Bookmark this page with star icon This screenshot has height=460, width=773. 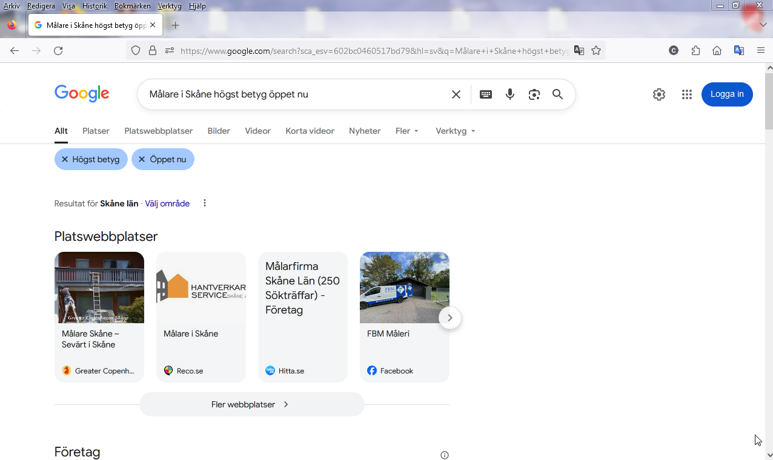point(596,51)
